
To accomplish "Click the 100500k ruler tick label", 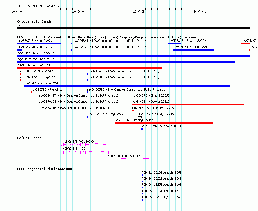I will [x=78, y=12].
